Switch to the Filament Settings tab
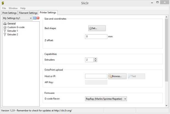The width and height of the screenshot is (170, 114). [28, 13]
